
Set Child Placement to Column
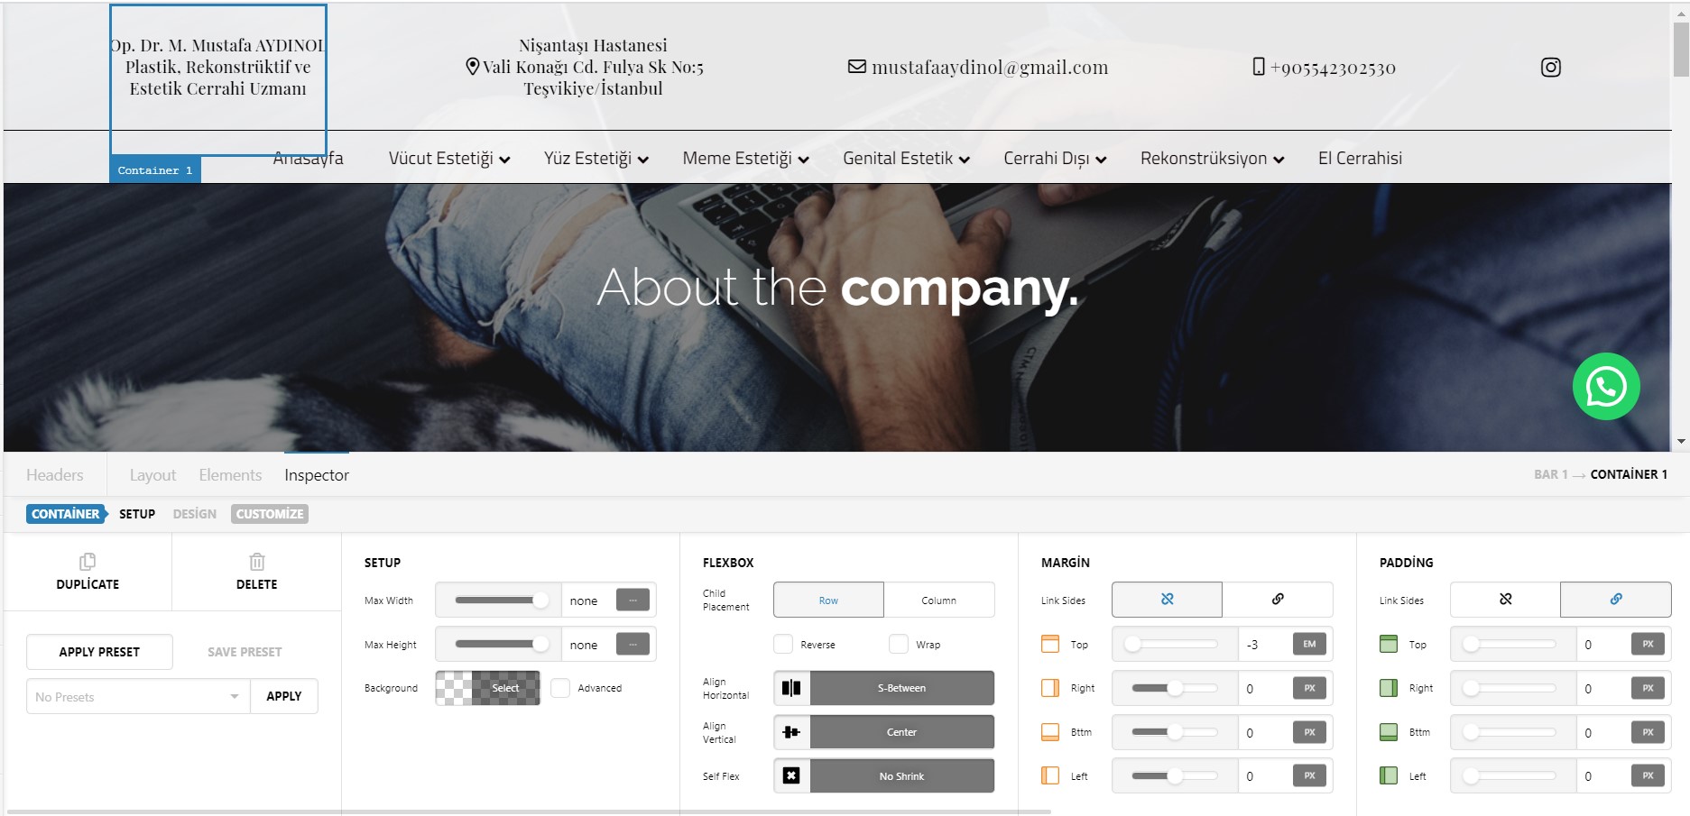click(x=938, y=601)
